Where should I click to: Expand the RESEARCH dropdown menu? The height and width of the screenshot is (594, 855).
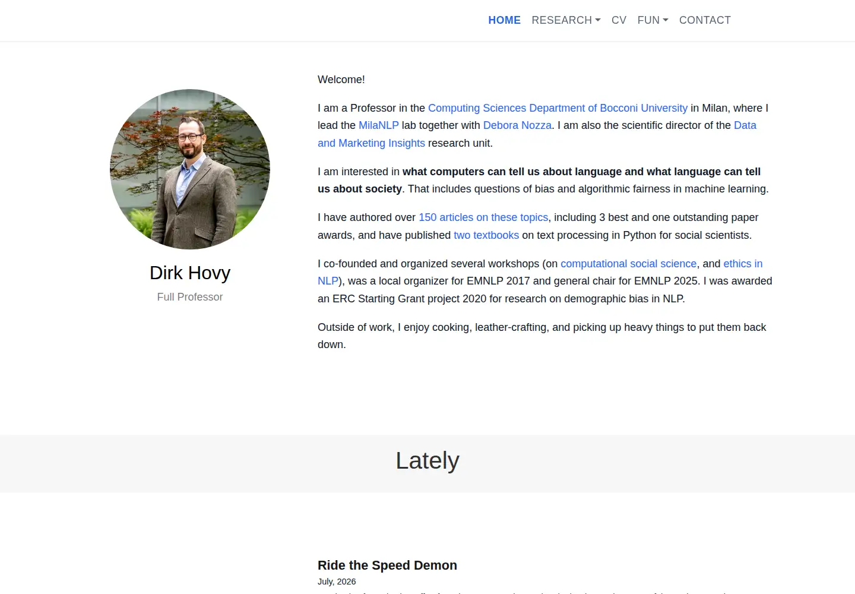[x=566, y=20]
